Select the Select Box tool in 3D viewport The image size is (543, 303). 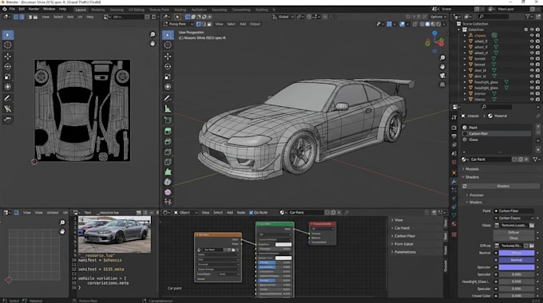tap(168, 35)
